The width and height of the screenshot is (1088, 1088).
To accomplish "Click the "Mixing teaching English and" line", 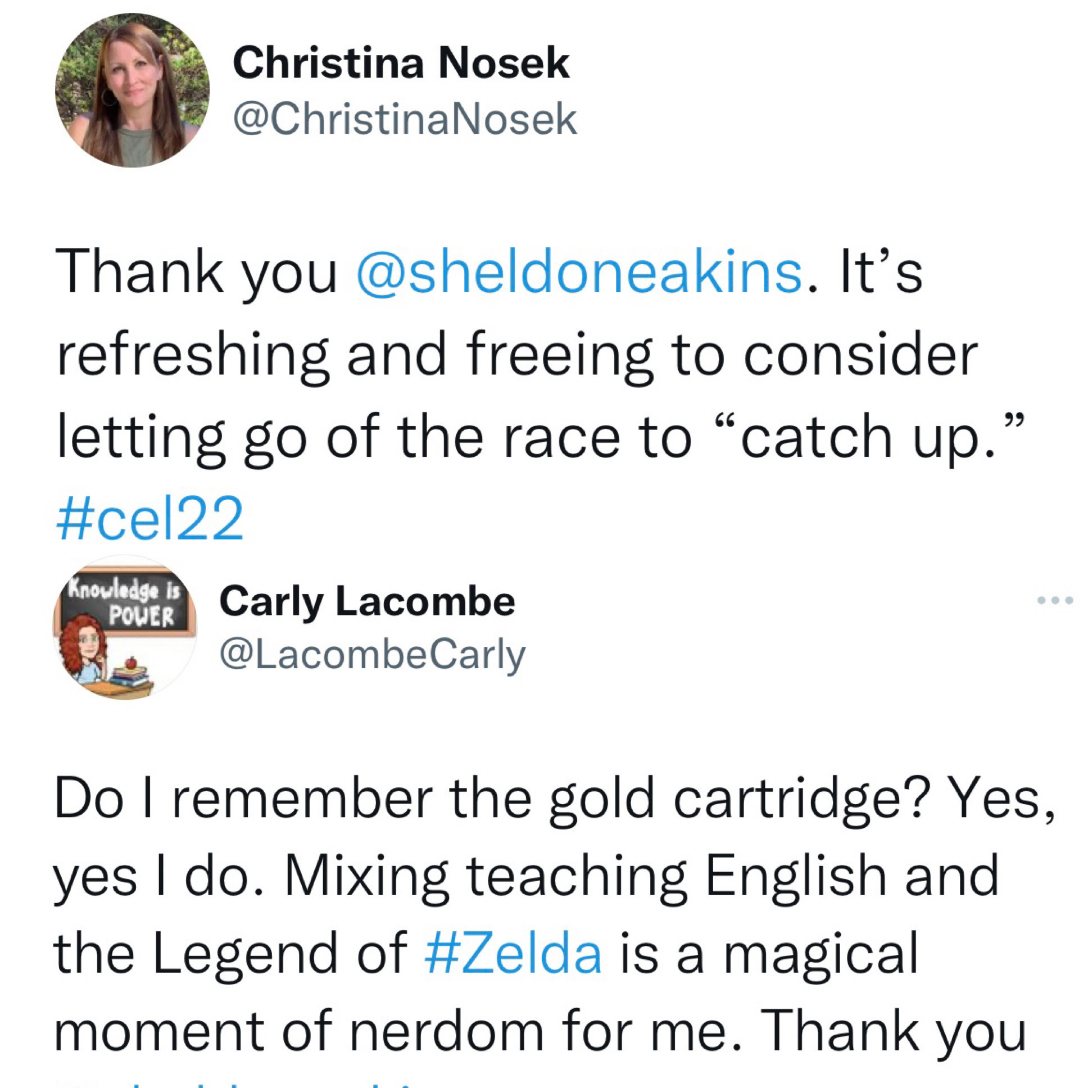I will click(642, 876).
